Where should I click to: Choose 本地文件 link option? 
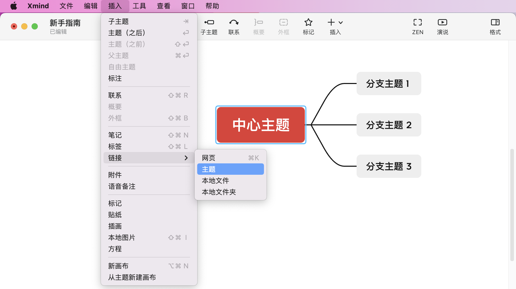coord(230,181)
